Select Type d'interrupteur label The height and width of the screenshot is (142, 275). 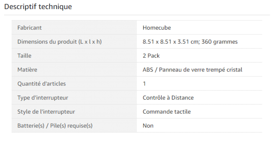click(x=43, y=97)
